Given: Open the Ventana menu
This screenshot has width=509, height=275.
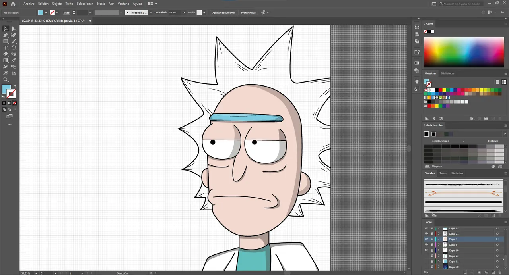Looking at the screenshot, I should [123, 4].
